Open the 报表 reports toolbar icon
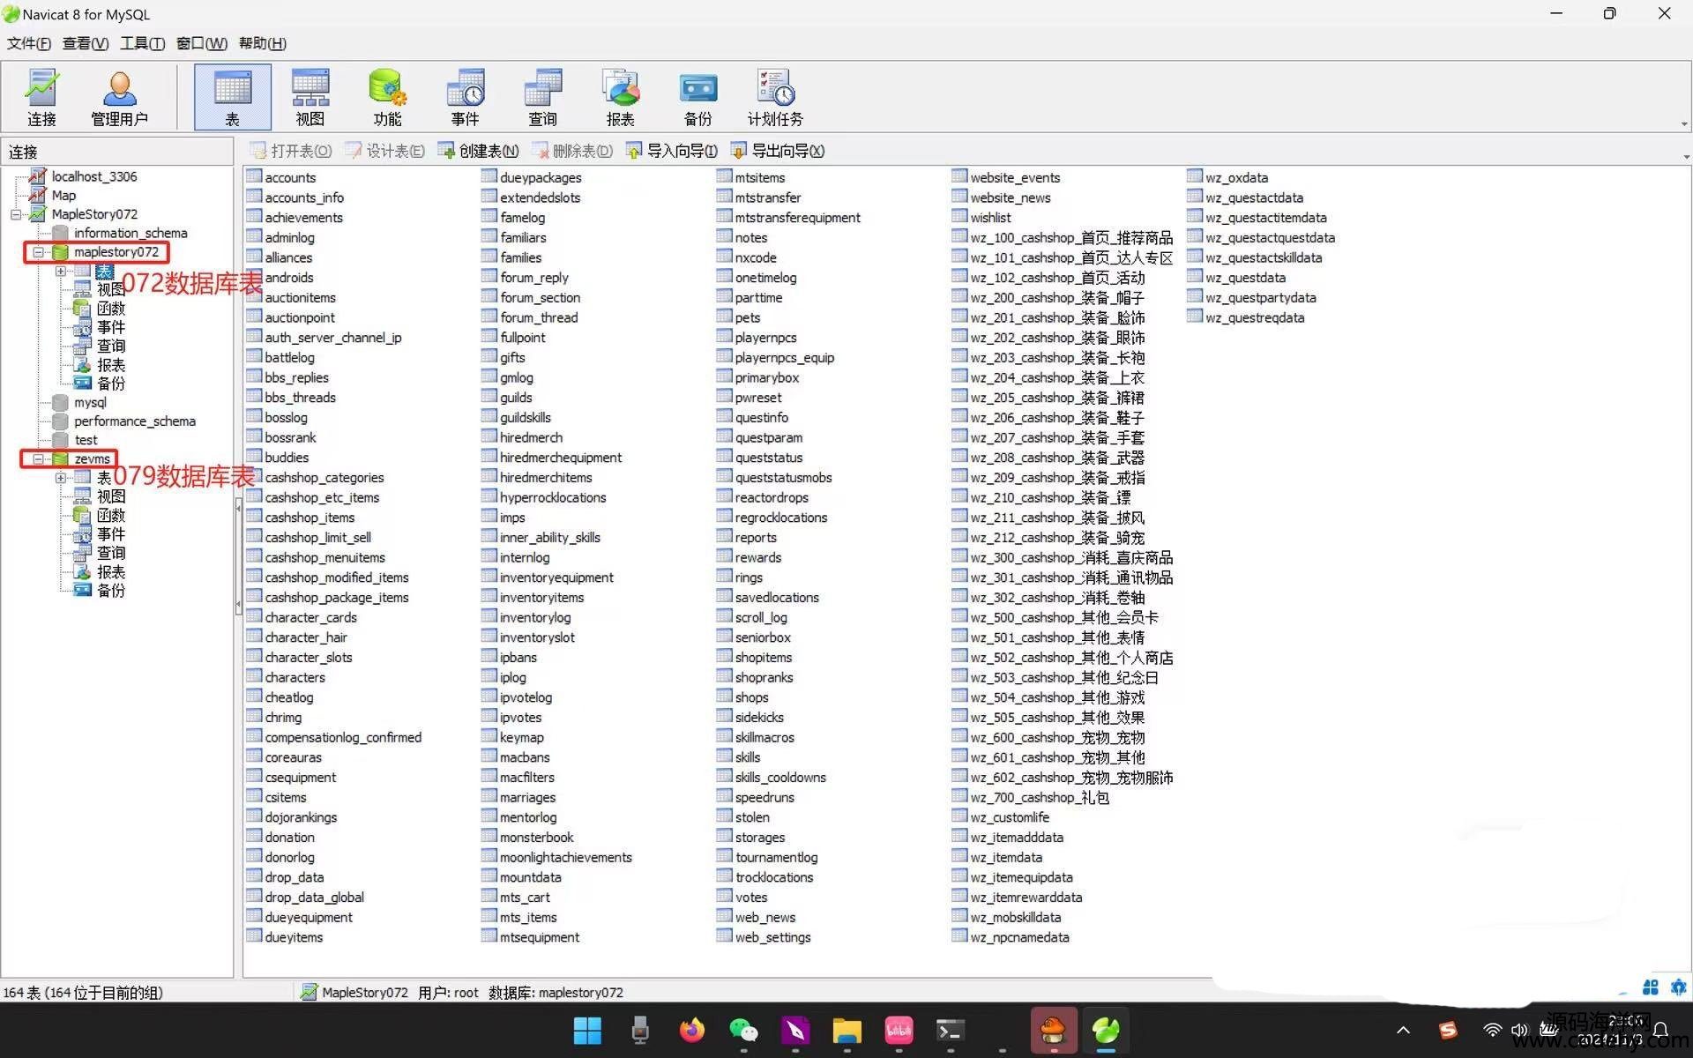Image resolution: width=1693 pixels, height=1058 pixels. (x=620, y=97)
